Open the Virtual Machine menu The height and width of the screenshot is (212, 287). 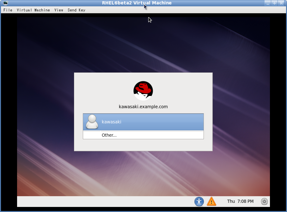33,10
